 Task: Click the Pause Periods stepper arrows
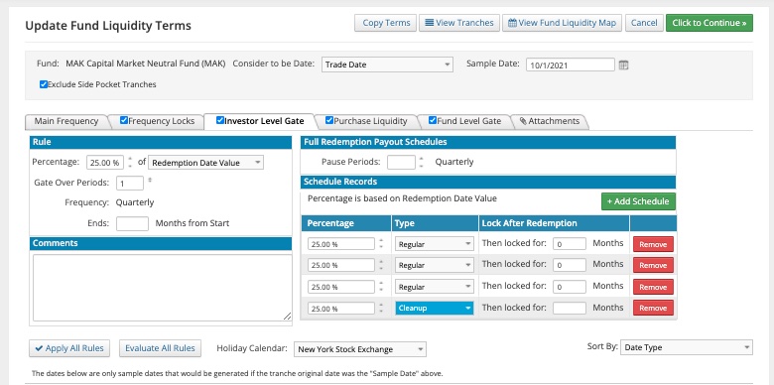pyautogui.click(x=421, y=162)
